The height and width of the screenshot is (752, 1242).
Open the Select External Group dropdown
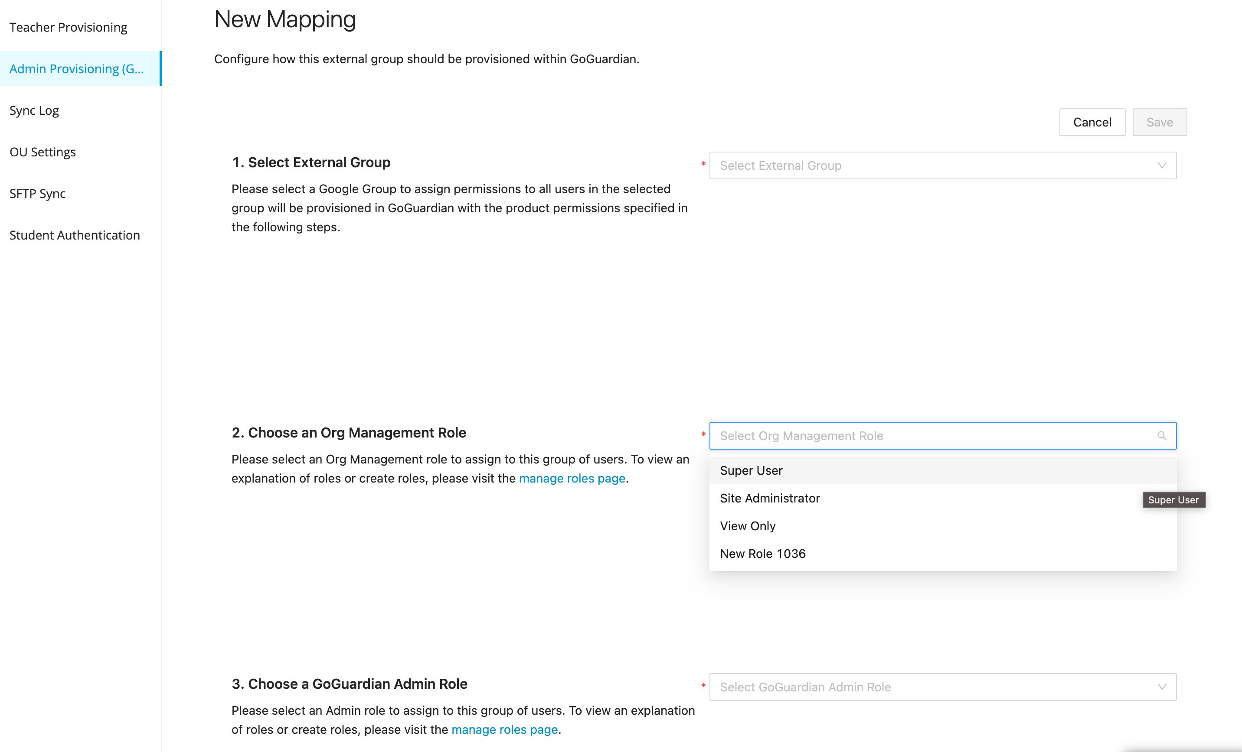click(x=943, y=165)
